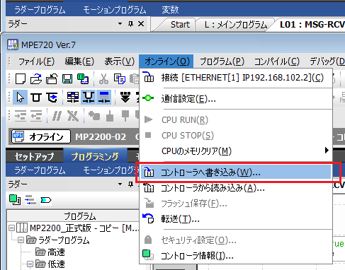The width and height of the screenshot is (345, 270).
Task: Click the blue arrows list icon in ladder pane
Action: [x=30, y=200]
